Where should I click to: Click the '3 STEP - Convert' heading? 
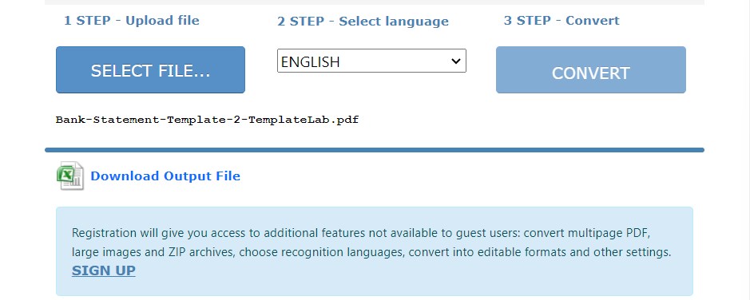tap(562, 21)
